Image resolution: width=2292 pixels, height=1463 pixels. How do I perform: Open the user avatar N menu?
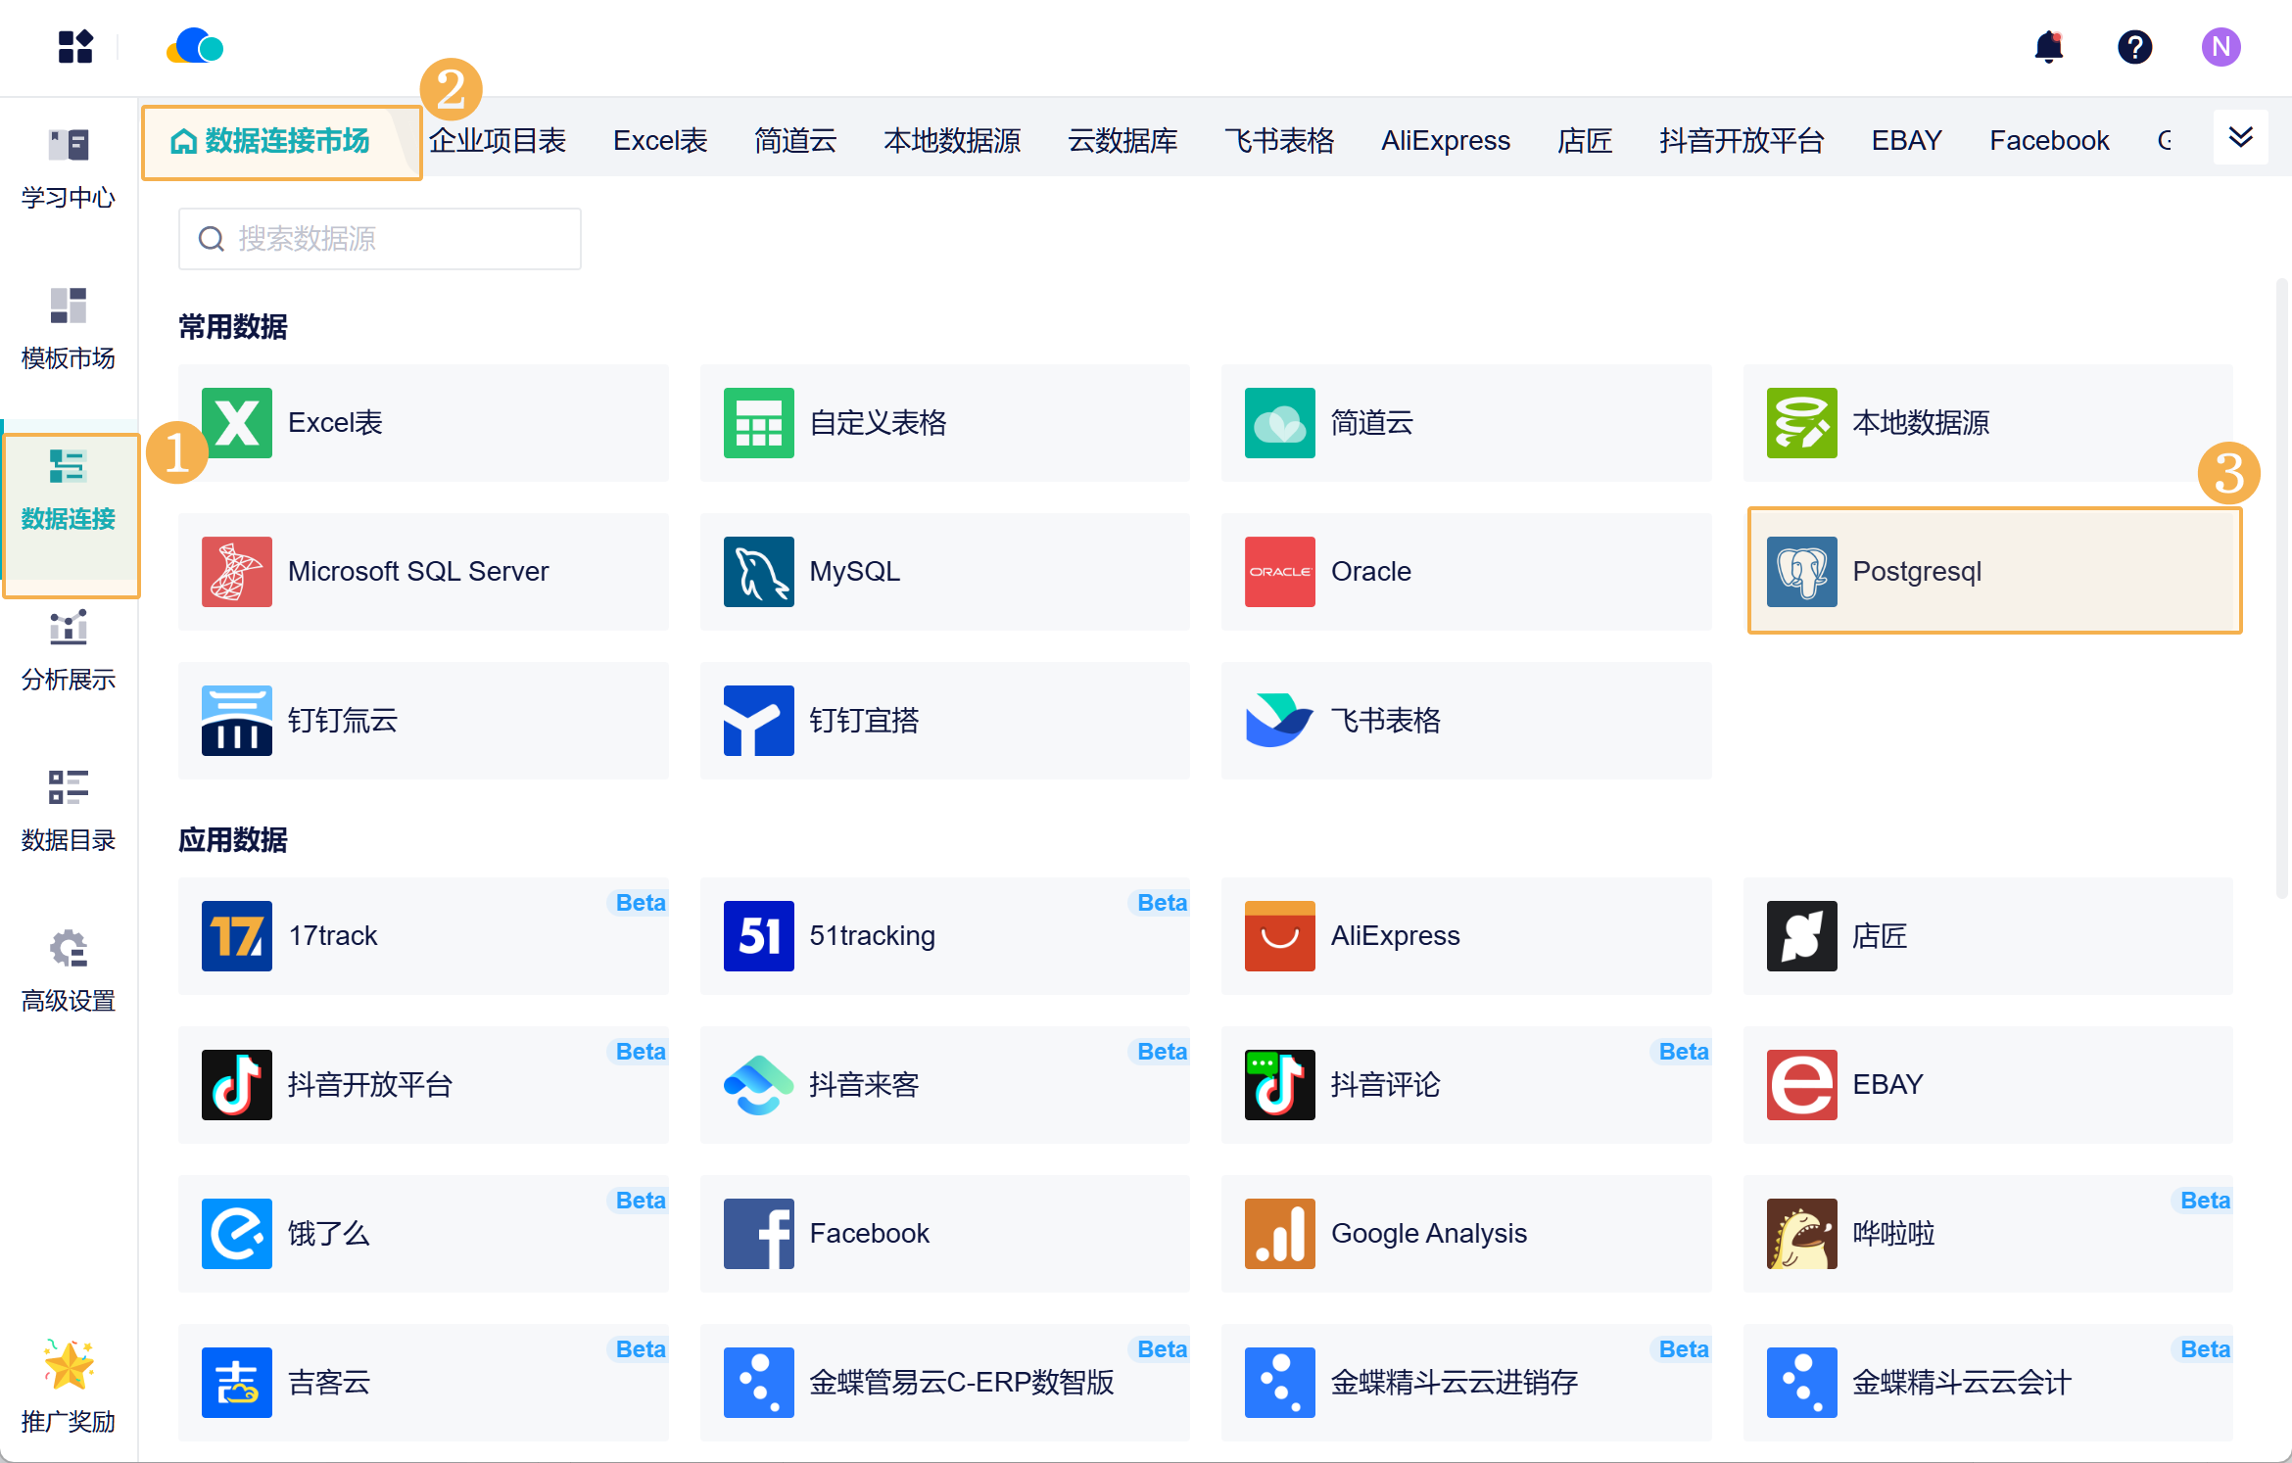pyautogui.click(x=2220, y=46)
